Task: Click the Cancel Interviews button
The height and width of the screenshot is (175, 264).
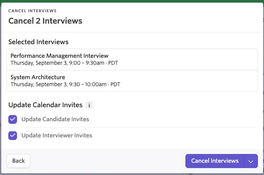Action: click(x=215, y=161)
